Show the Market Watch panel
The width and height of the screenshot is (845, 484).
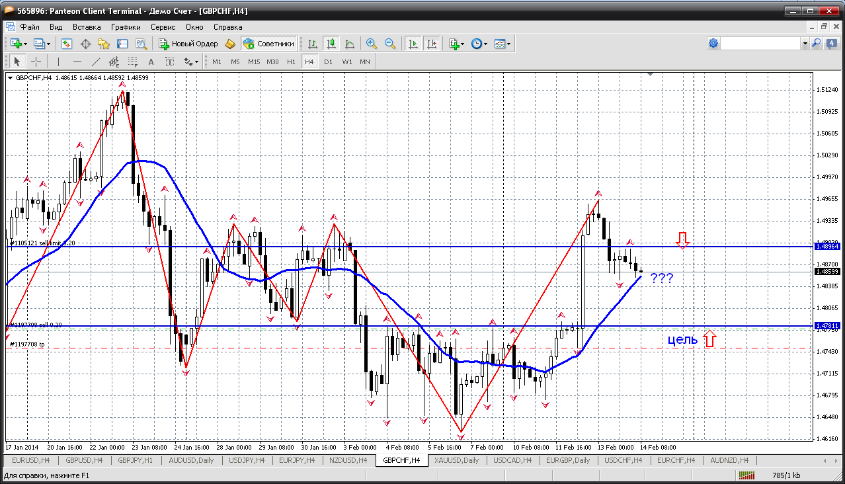coord(67,44)
